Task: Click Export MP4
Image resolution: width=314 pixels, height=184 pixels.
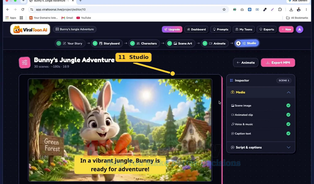Action: (278, 62)
